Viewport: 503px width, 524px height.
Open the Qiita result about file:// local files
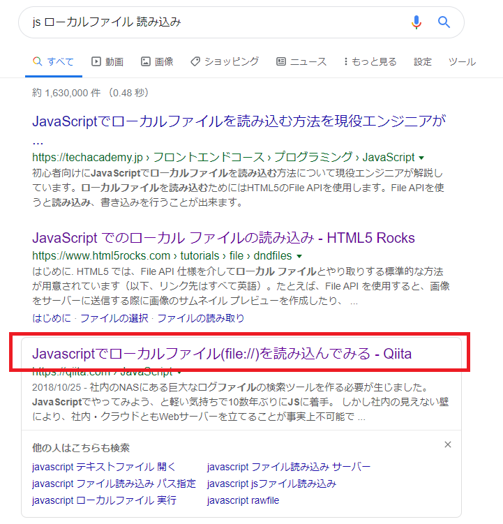point(222,354)
